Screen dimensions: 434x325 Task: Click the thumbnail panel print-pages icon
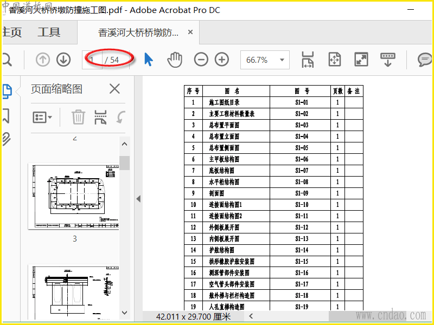tap(100, 117)
